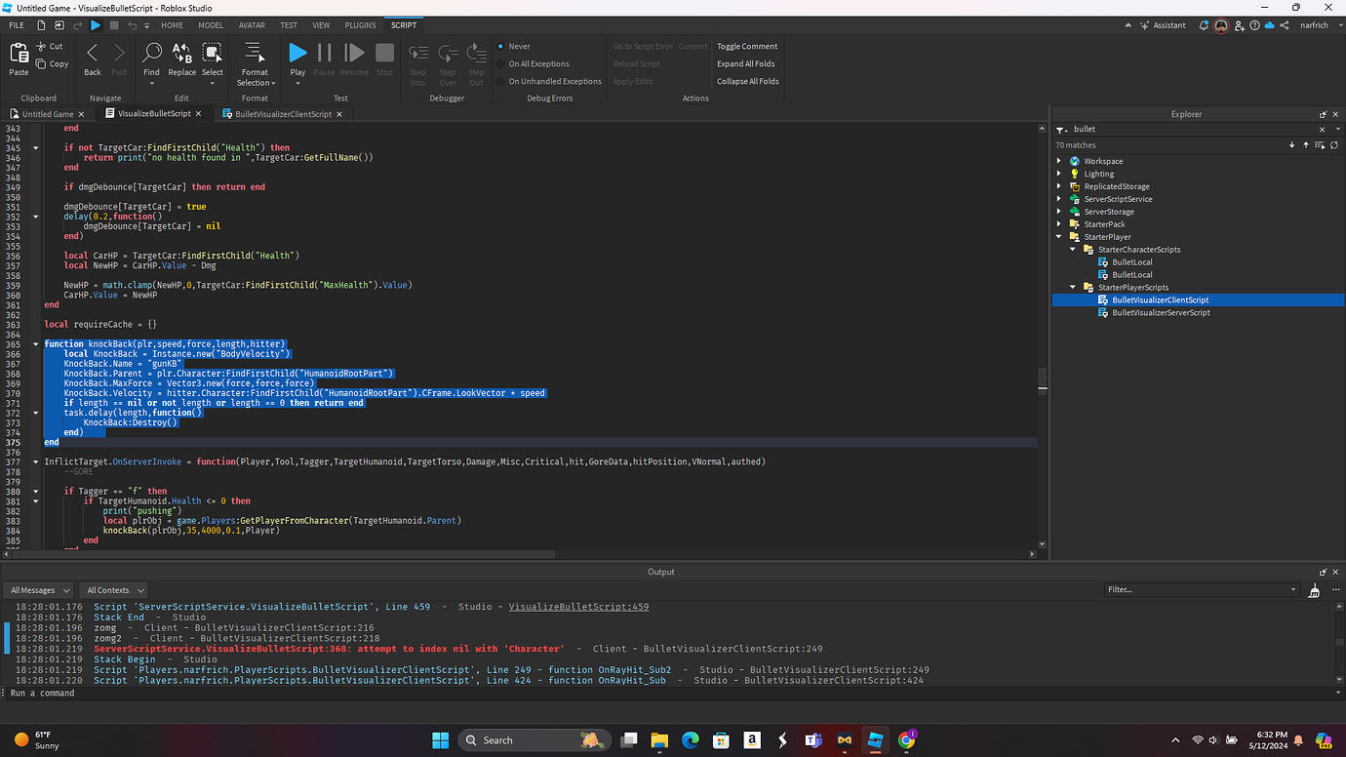Viewport: 1346px width, 757px height.
Task: Switch to the Untitled Game tab
Action: [x=47, y=114]
